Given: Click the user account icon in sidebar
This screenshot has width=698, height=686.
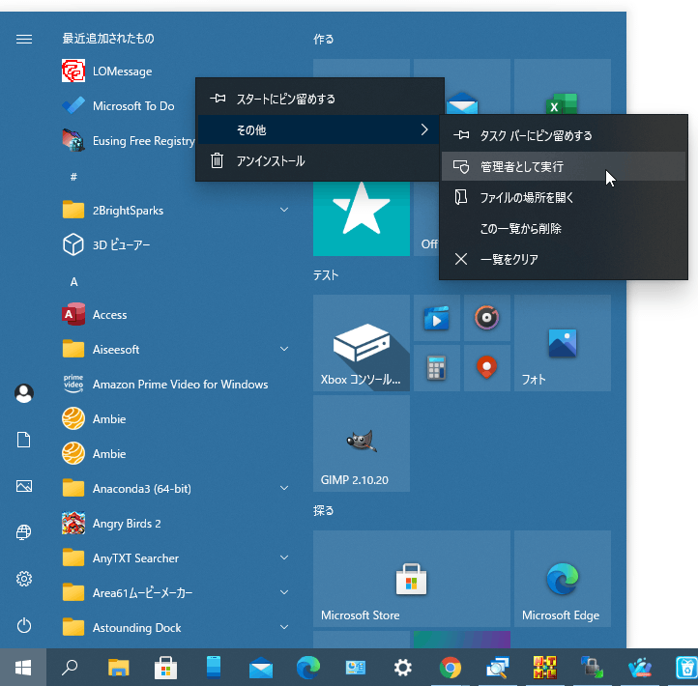Looking at the screenshot, I should (x=24, y=393).
